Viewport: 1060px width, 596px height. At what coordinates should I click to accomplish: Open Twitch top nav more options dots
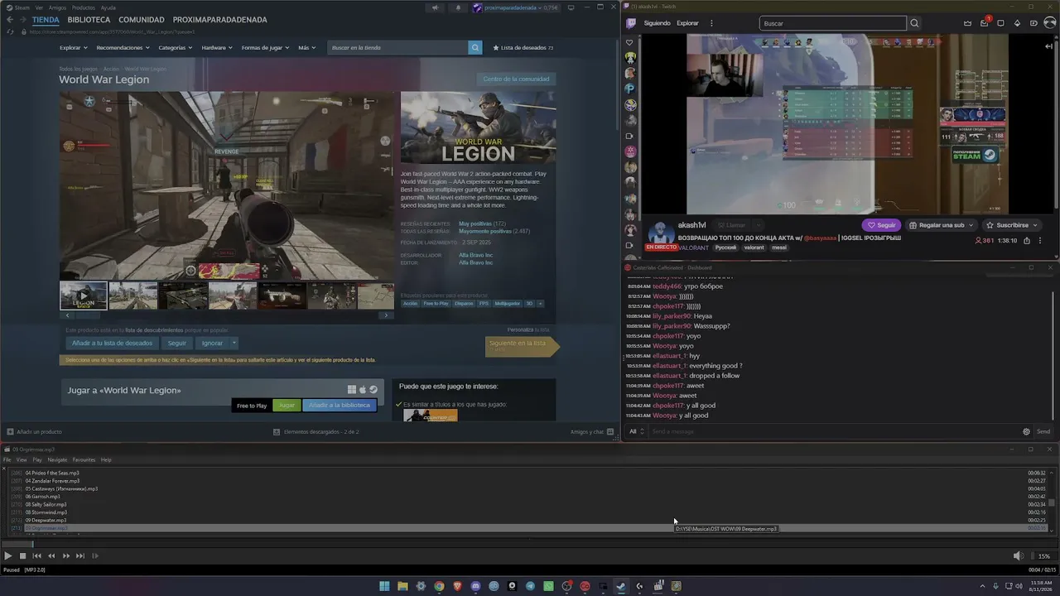[x=711, y=23]
